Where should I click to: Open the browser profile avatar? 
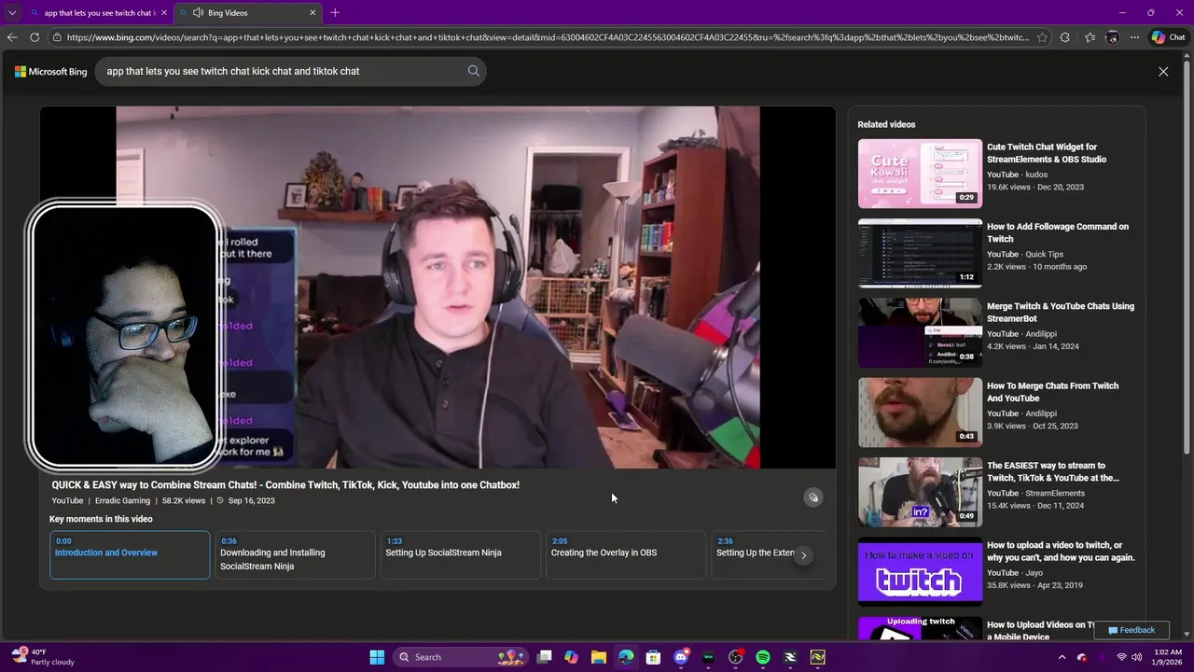point(1112,37)
